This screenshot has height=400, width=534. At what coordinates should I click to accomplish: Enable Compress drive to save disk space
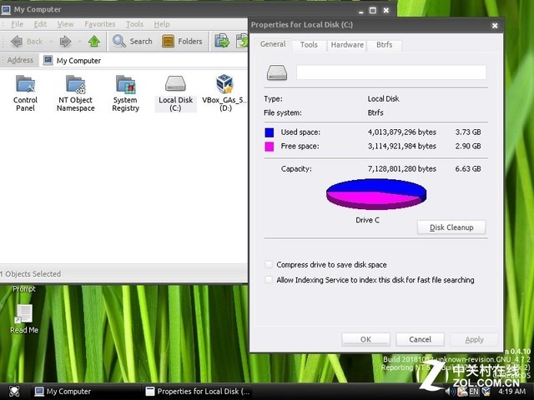pos(269,264)
